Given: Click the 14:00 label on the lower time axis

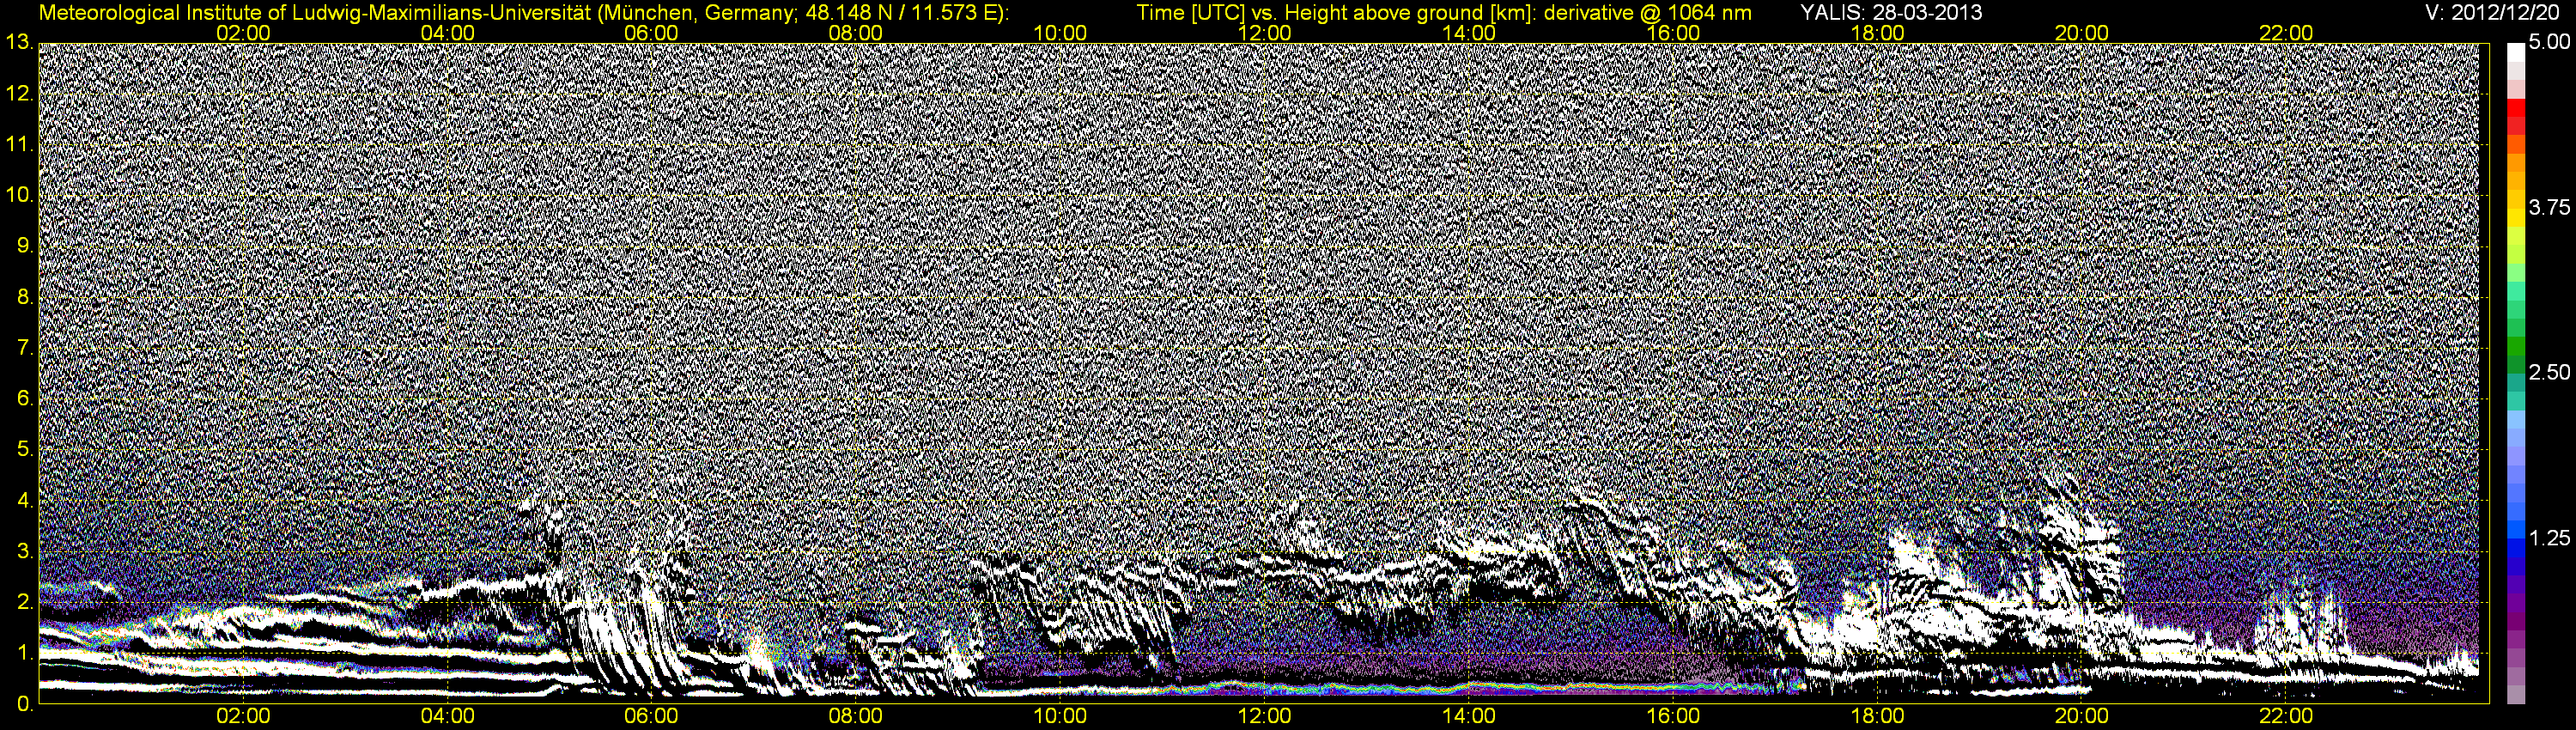Looking at the screenshot, I should click(x=1469, y=716).
